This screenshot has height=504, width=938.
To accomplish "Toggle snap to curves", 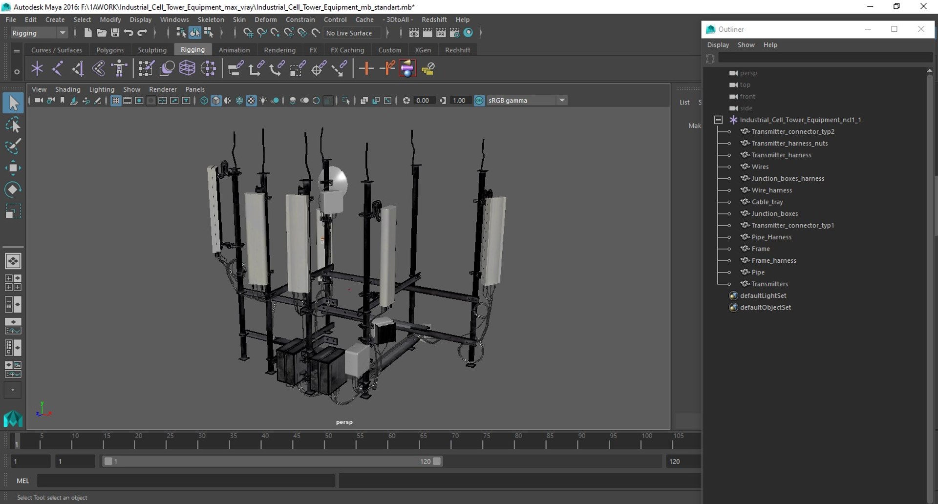I will [262, 33].
